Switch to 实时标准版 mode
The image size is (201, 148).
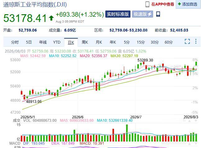[118, 14]
